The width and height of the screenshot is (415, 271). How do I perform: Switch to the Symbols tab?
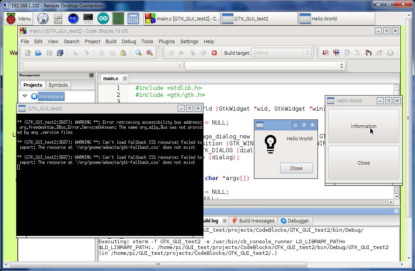click(58, 85)
